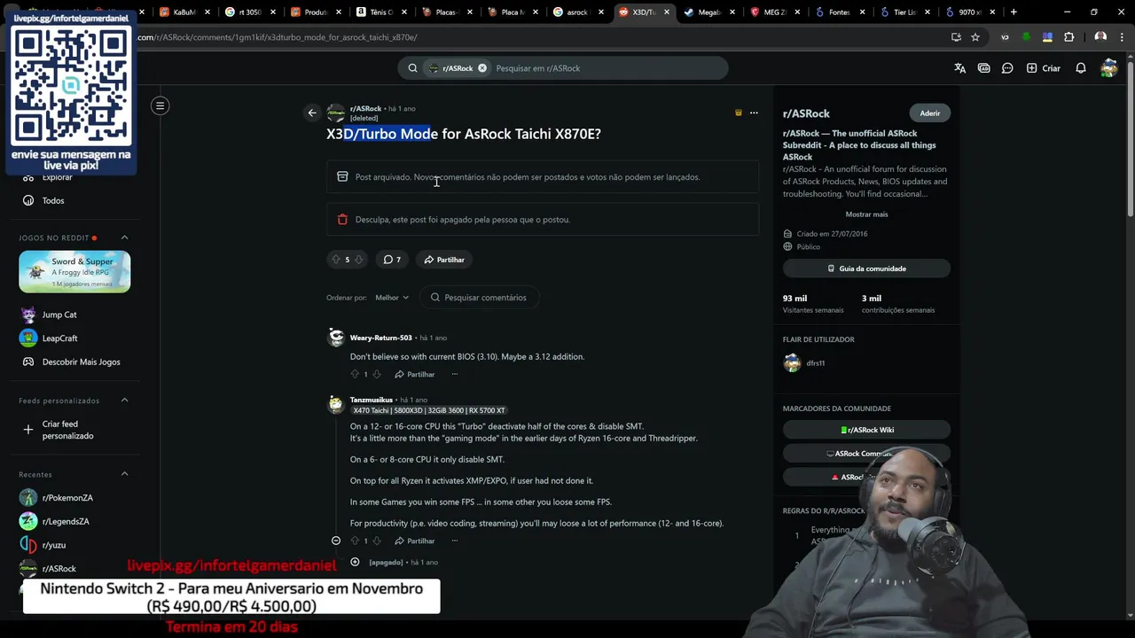The width and height of the screenshot is (1135, 638).
Task: Join r/ASRock with the Aderir button
Action: tap(929, 113)
